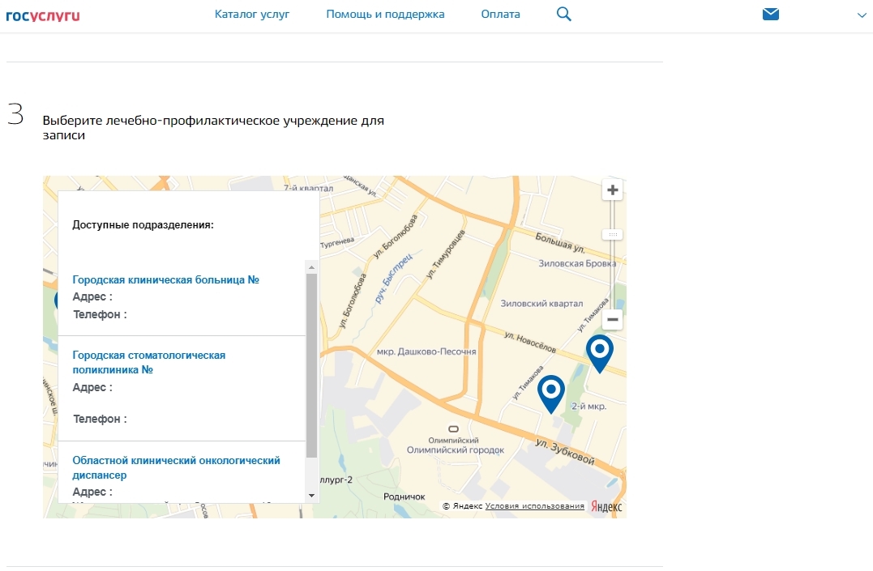Click the Яндекс logo on map

coord(606,506)
